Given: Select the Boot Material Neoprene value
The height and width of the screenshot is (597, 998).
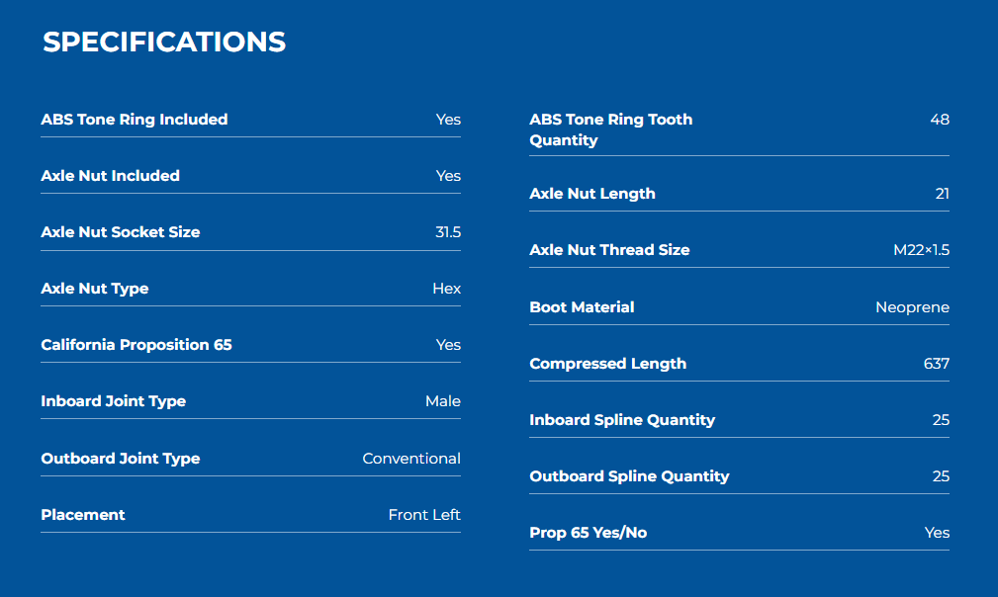Looking at the screenshot, I should click(912, 307).
